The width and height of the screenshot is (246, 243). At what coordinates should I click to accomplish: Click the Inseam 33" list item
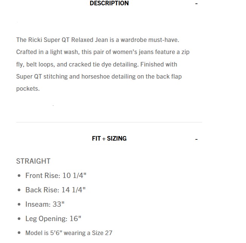coord(45,204)
